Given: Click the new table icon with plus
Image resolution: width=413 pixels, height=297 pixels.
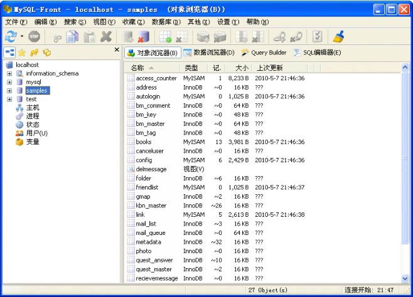Looking at the screenshot, I should click(x=166, y=36).
